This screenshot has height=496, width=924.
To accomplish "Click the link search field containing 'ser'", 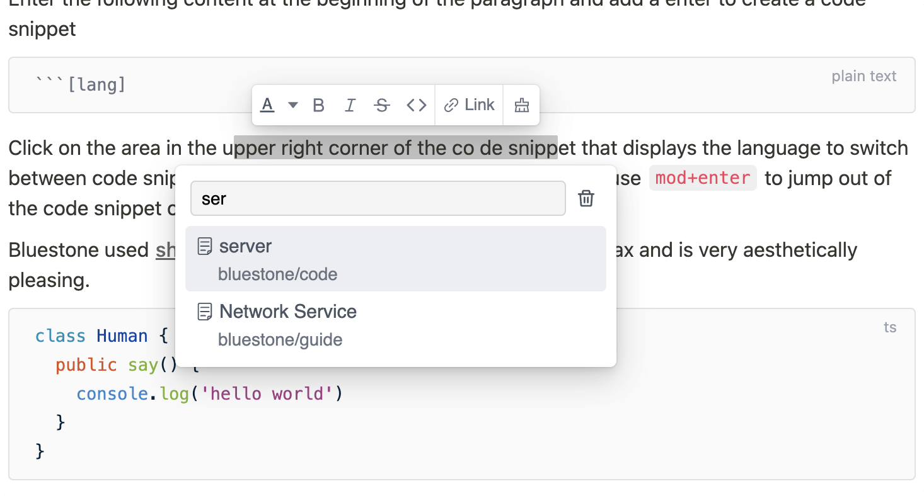I will tap(378, 199).
